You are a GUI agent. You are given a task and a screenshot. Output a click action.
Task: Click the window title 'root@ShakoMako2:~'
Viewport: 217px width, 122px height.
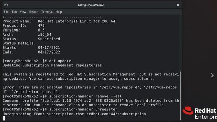(x=92, y=5)
